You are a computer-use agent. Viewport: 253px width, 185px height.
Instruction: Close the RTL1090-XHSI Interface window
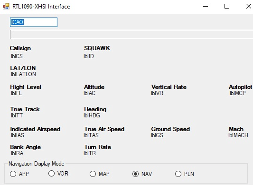(249, 7)
